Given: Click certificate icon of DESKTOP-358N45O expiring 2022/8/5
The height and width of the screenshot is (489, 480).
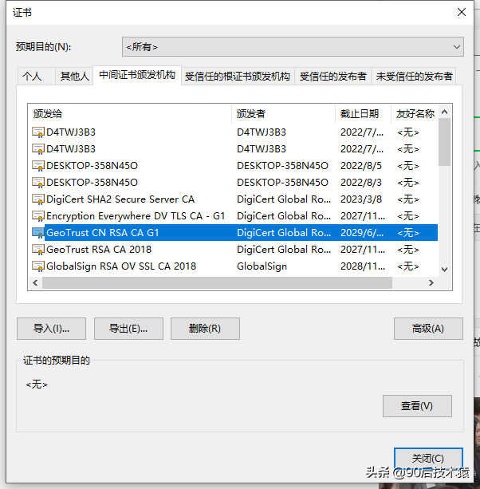Looking at the screenshot, I should click(x=38, y=166).
